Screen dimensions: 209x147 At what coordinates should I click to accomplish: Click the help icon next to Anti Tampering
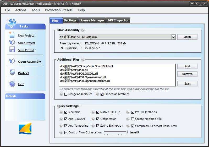61,126
